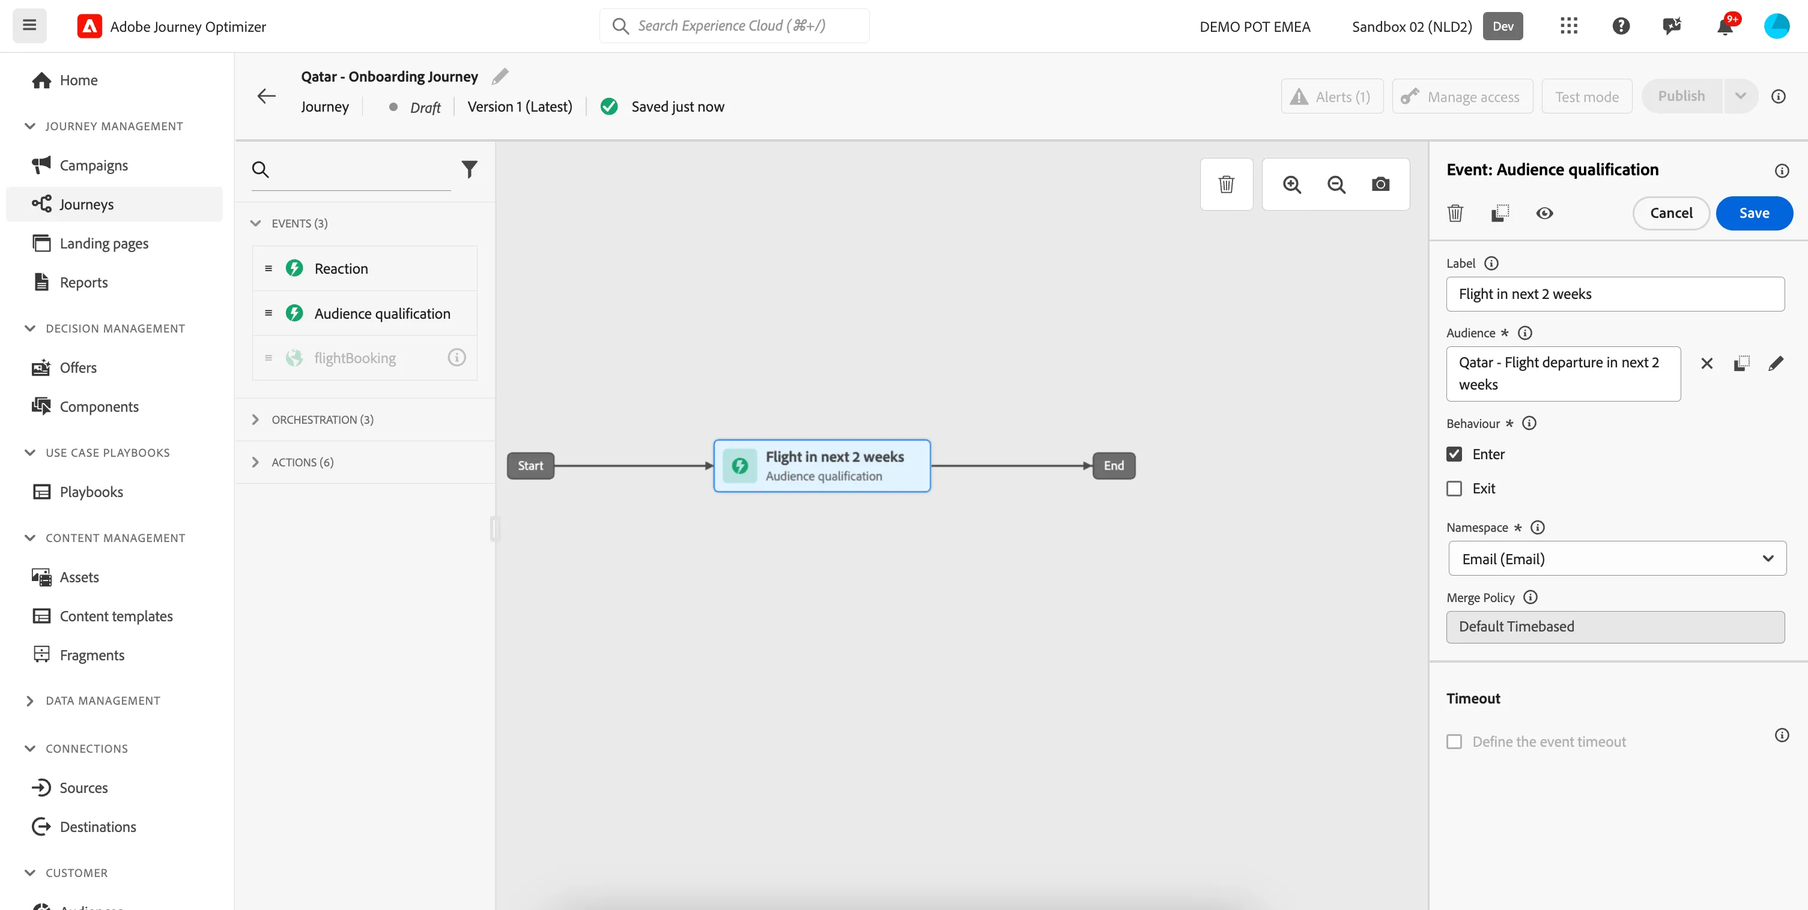
Task: Clear the selected audience with X
Action: [1706, 363]
